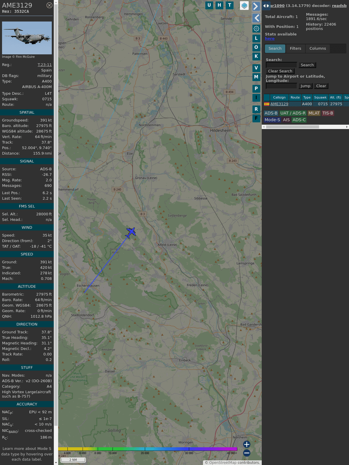This screenshot has width=349, height=465.
Task: Open the Stats available 'here' link
Action: pos(270,39)
